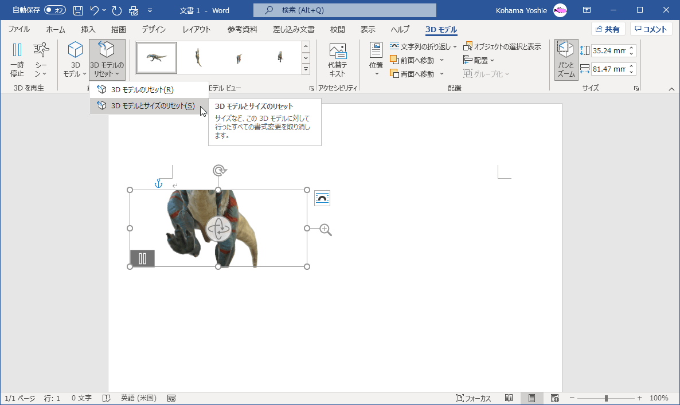Image resolution: width=680 pixels, height=405 pixels.
Task: Click the zoom slider handle
Action: (606, 398)
